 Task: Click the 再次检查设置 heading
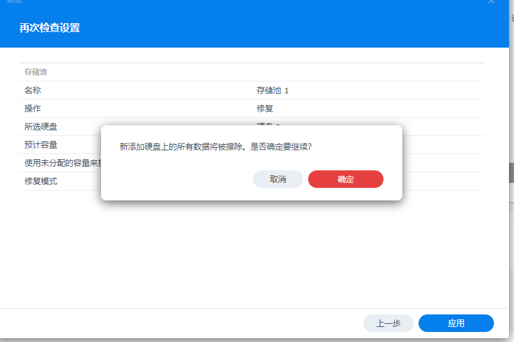point(50,28)
